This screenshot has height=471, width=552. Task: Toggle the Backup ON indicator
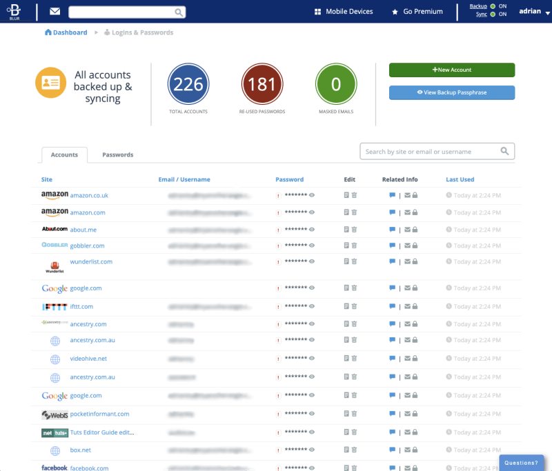tap(493, 6)
